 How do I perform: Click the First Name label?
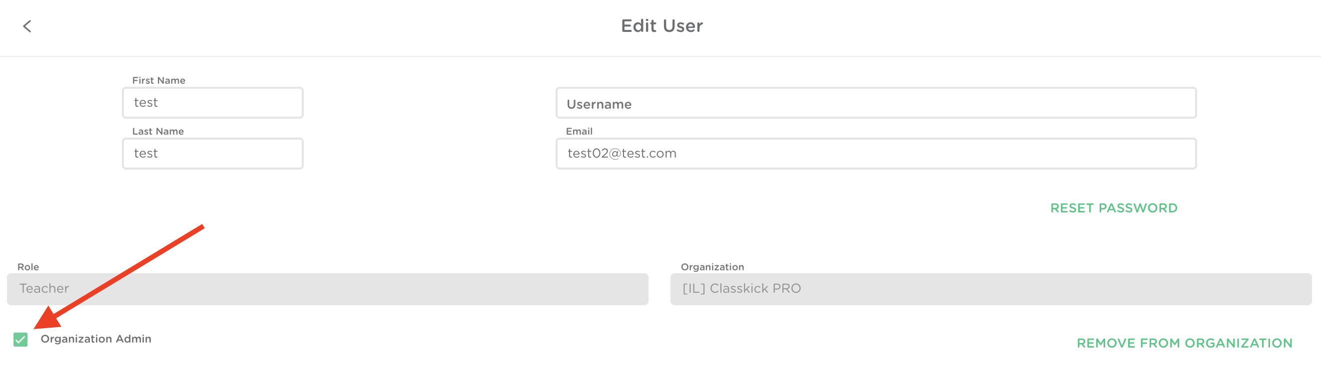tap(158, 80)
